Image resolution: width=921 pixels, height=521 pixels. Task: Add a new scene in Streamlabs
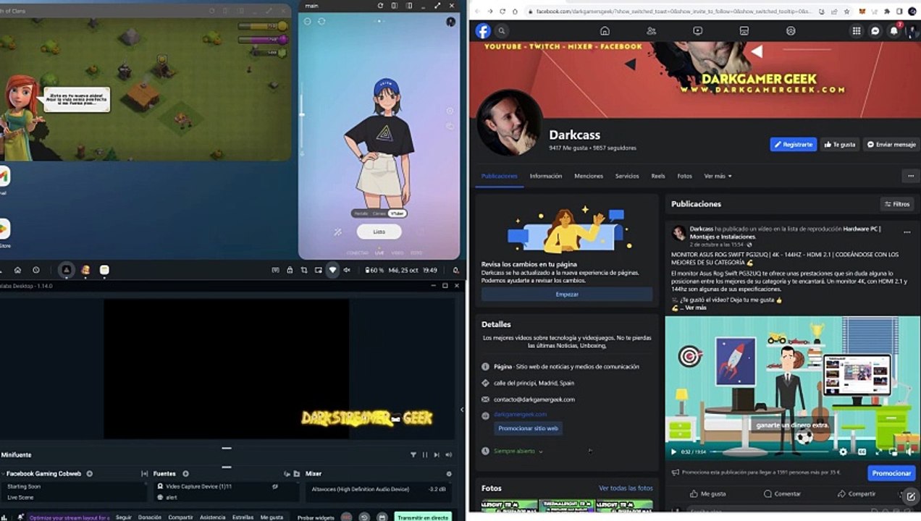pyautogui.click(x=90, y=473)
